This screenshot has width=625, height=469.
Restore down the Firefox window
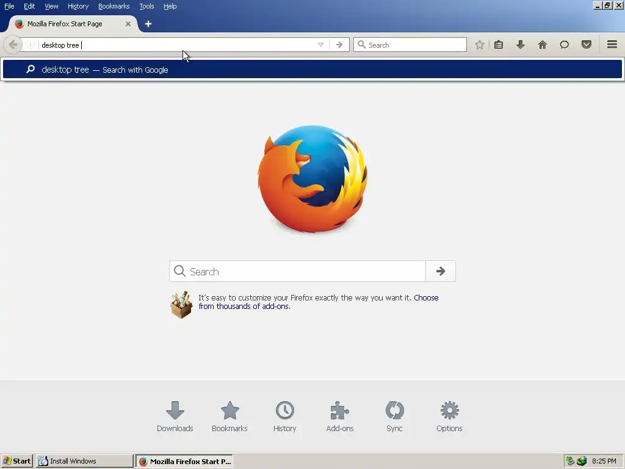click(607, 5)
